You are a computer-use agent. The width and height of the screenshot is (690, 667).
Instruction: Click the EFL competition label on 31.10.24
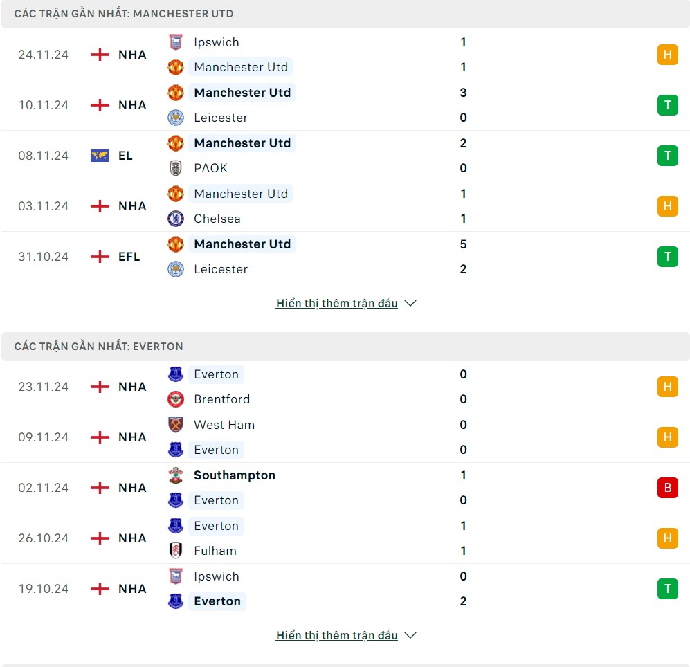pyautogui.click(x=129, y=257)
